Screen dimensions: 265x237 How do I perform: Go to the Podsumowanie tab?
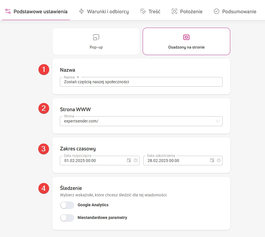click(x=235, y=11)
